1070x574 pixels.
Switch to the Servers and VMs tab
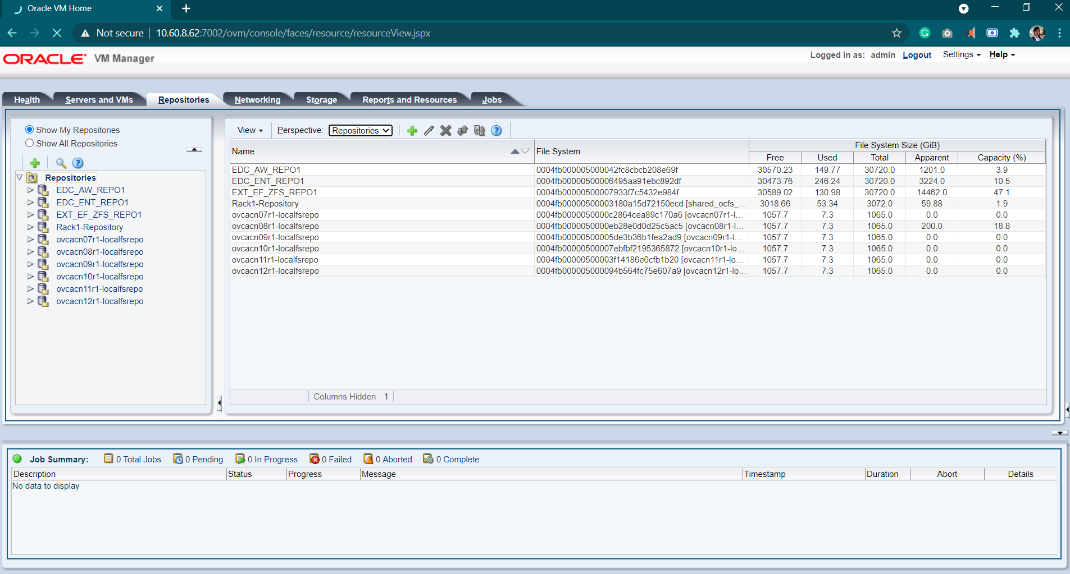99,99
